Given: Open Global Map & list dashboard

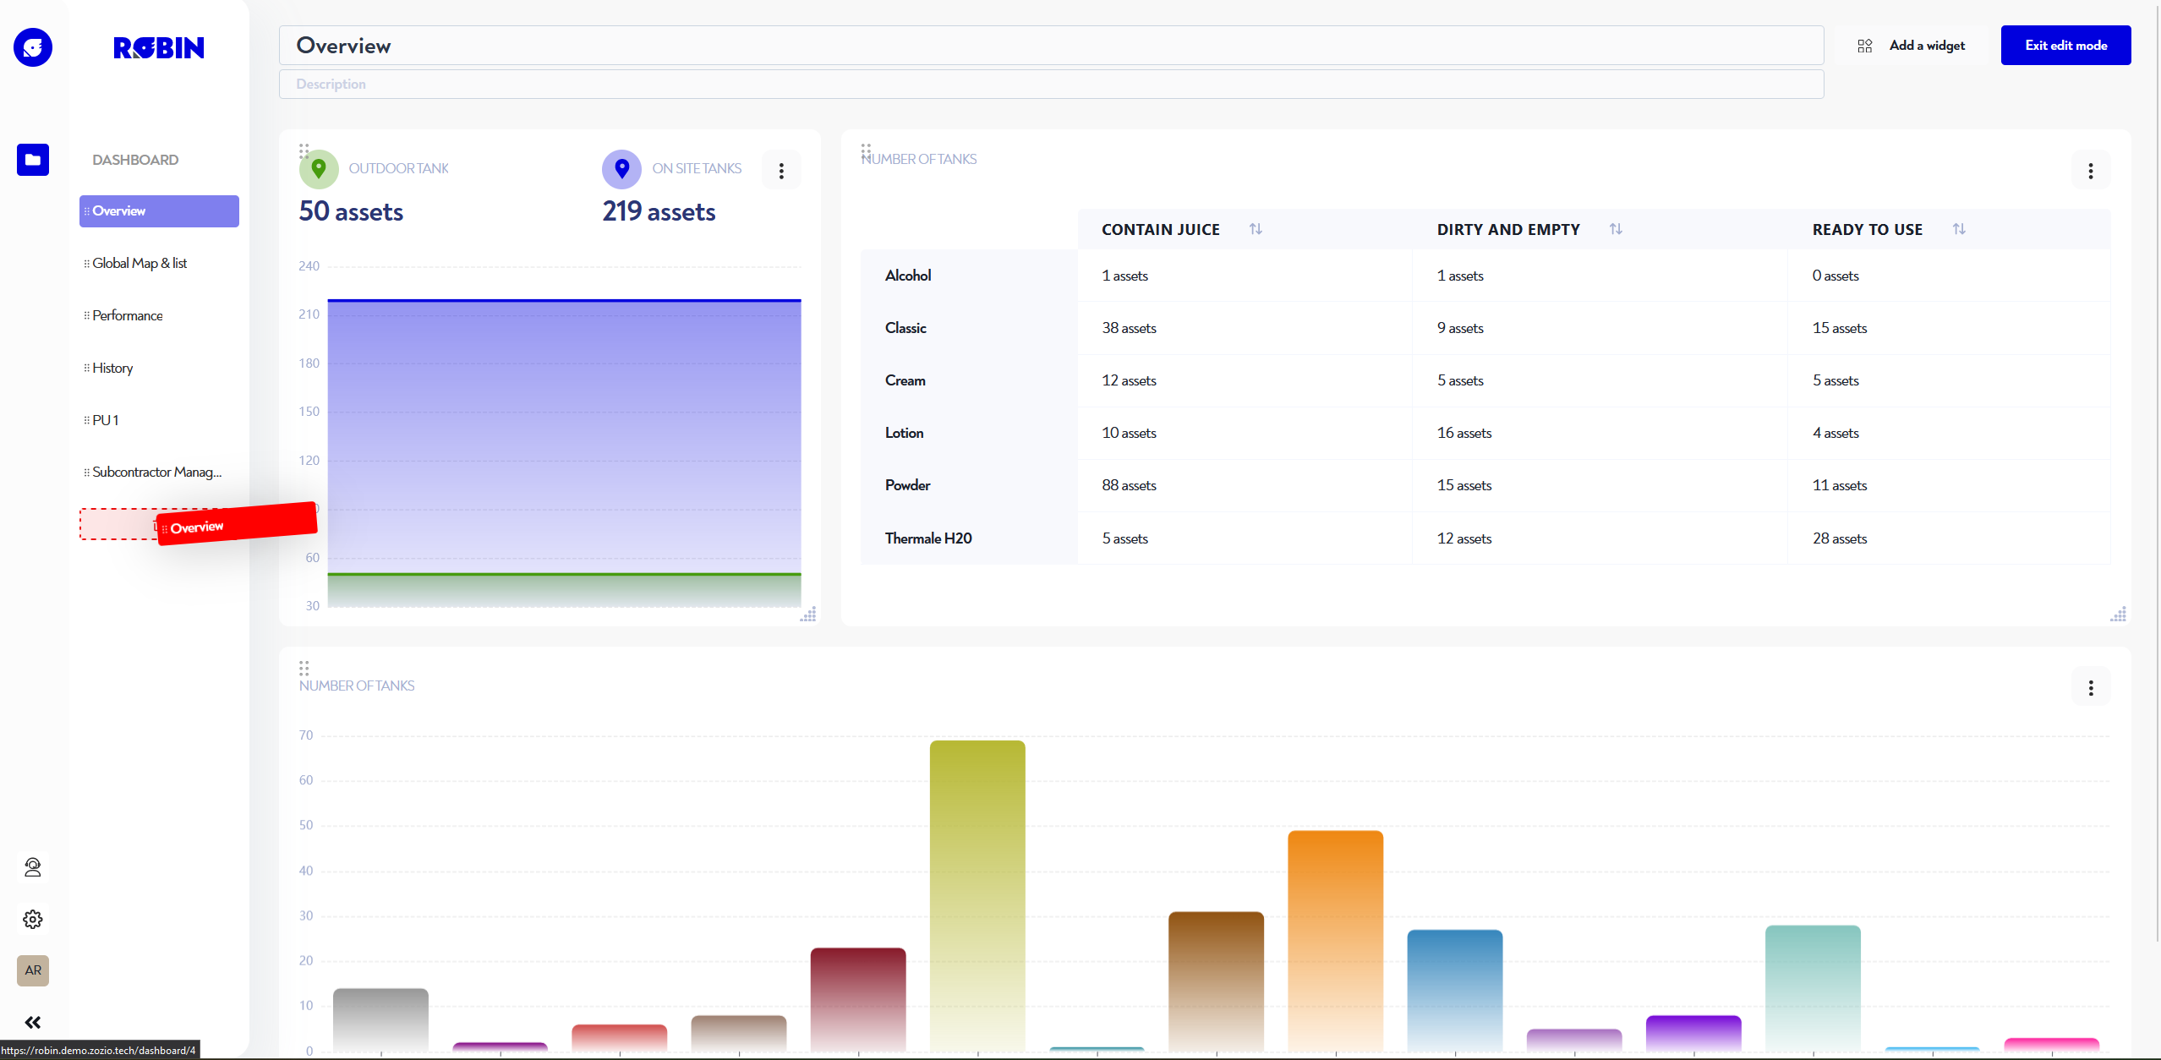Looking at the screenshot, I should 159,264.
